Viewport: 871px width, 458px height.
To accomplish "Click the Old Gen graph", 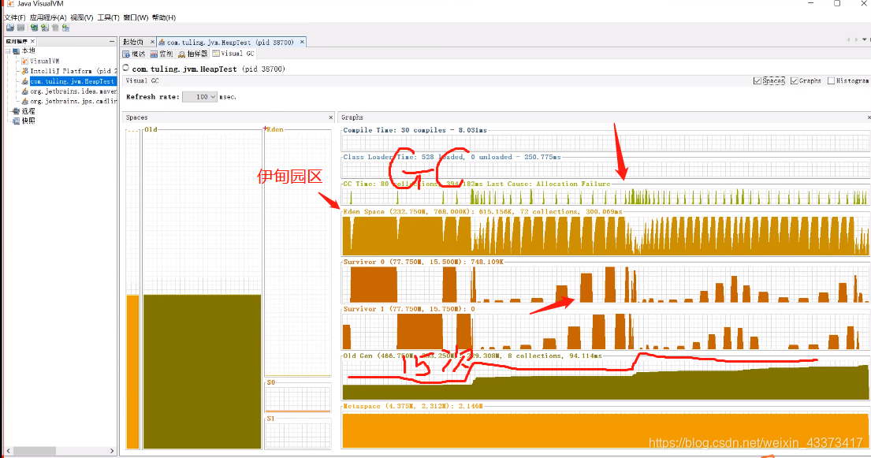I will coord(605,380).
